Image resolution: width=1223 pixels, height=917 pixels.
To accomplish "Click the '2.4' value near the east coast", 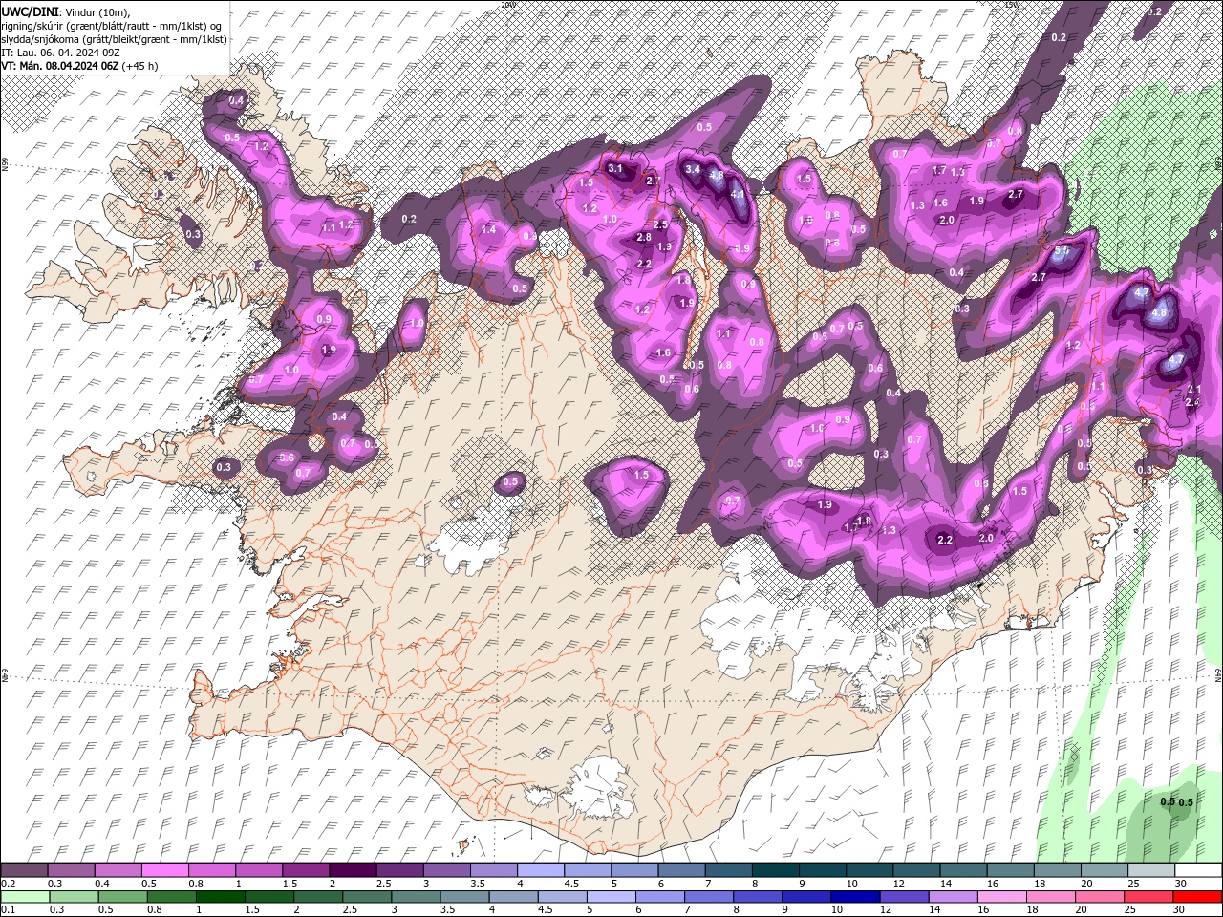I will point(1191,402).
